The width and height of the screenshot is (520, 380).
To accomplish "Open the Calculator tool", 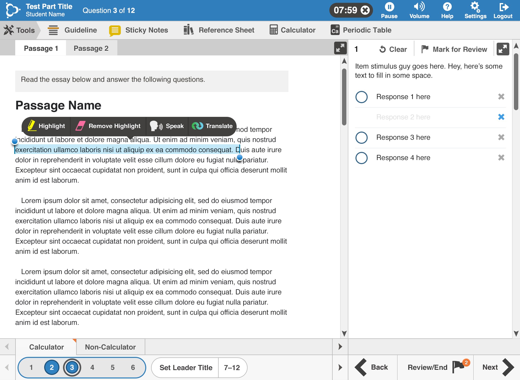I will point(292,30).
